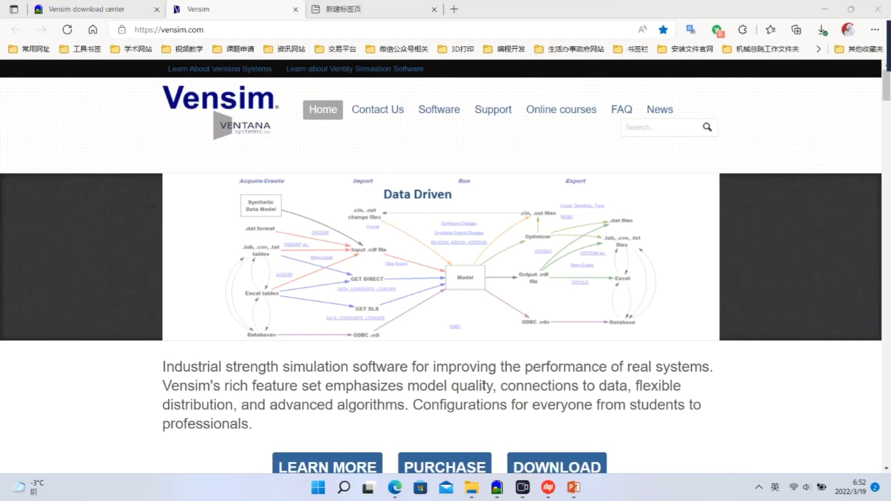Expand the bookmarks bar overflow chevron

pyautogui.click(x=818, y=49)
